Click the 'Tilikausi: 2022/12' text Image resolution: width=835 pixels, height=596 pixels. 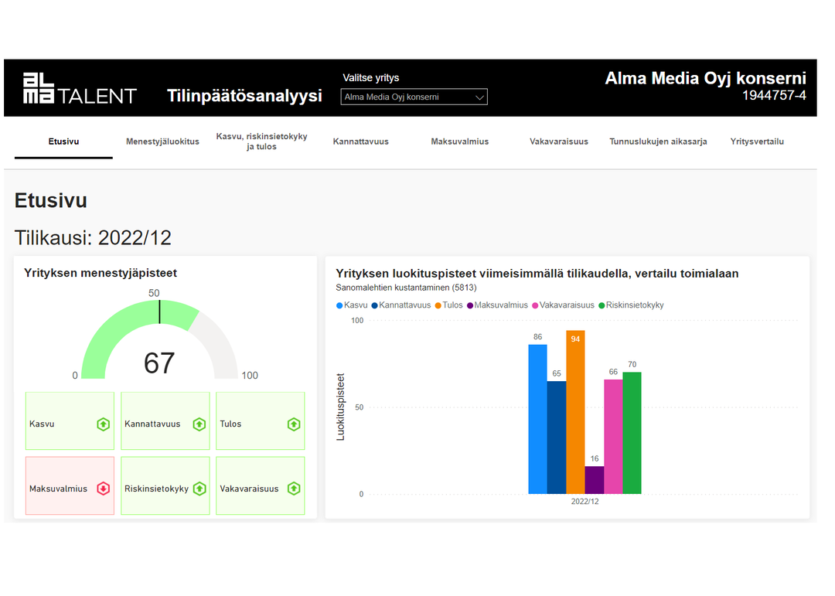pyautogui.click(x=93, y=238)
